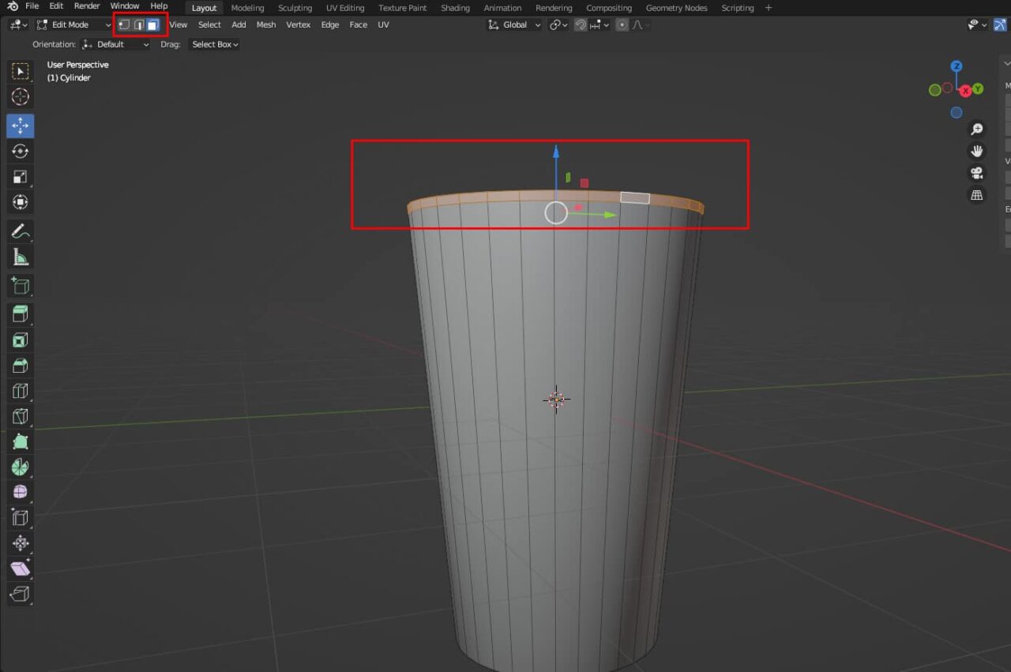Activate the Measure tool
The width and height of the screenshot is (1011, 672).
20,256
